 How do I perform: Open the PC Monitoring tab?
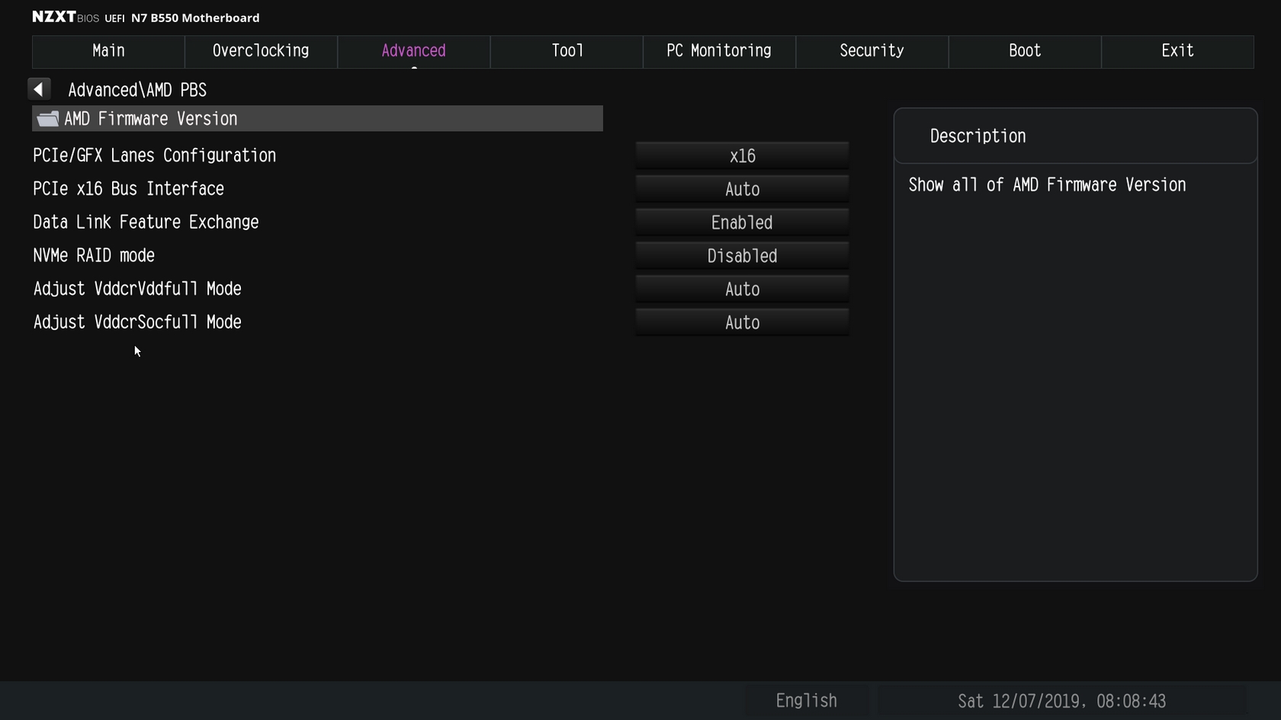tap(719, 51)
